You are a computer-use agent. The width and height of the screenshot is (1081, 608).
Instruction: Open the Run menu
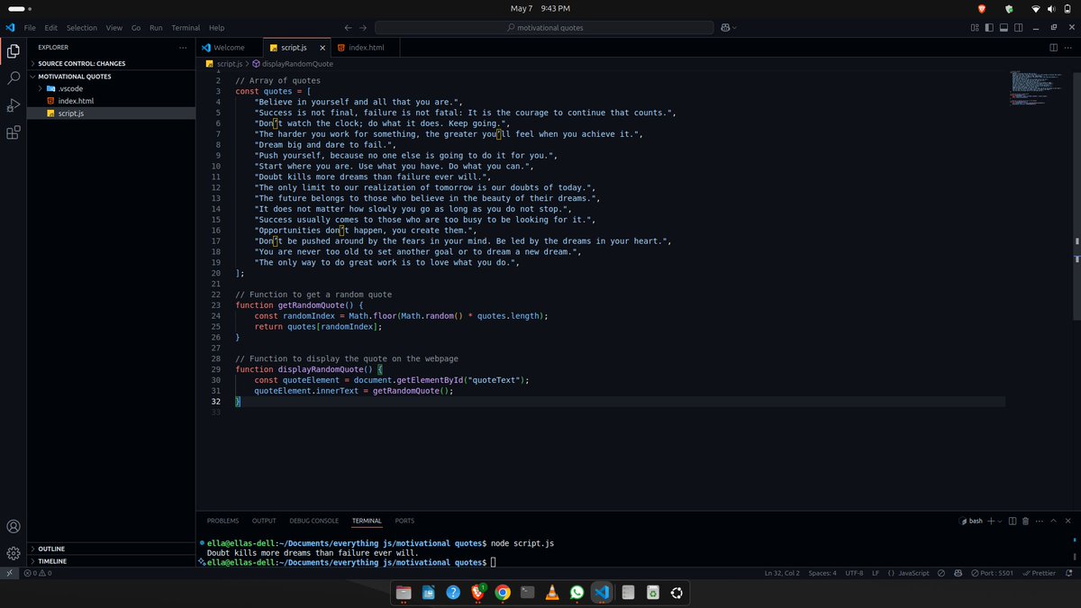[x=157, y=28]
